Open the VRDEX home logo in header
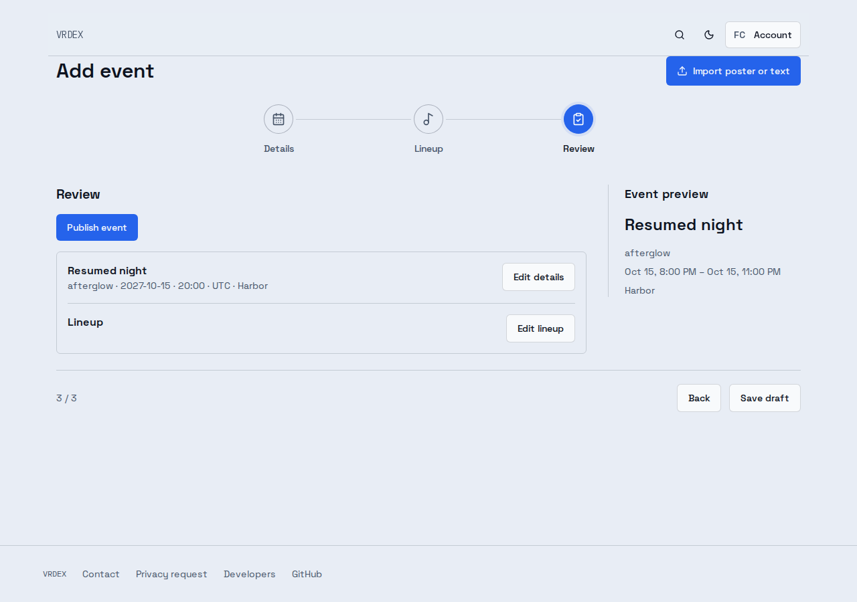Viewport: 857px width, 602px height. (x=70, y=35)
